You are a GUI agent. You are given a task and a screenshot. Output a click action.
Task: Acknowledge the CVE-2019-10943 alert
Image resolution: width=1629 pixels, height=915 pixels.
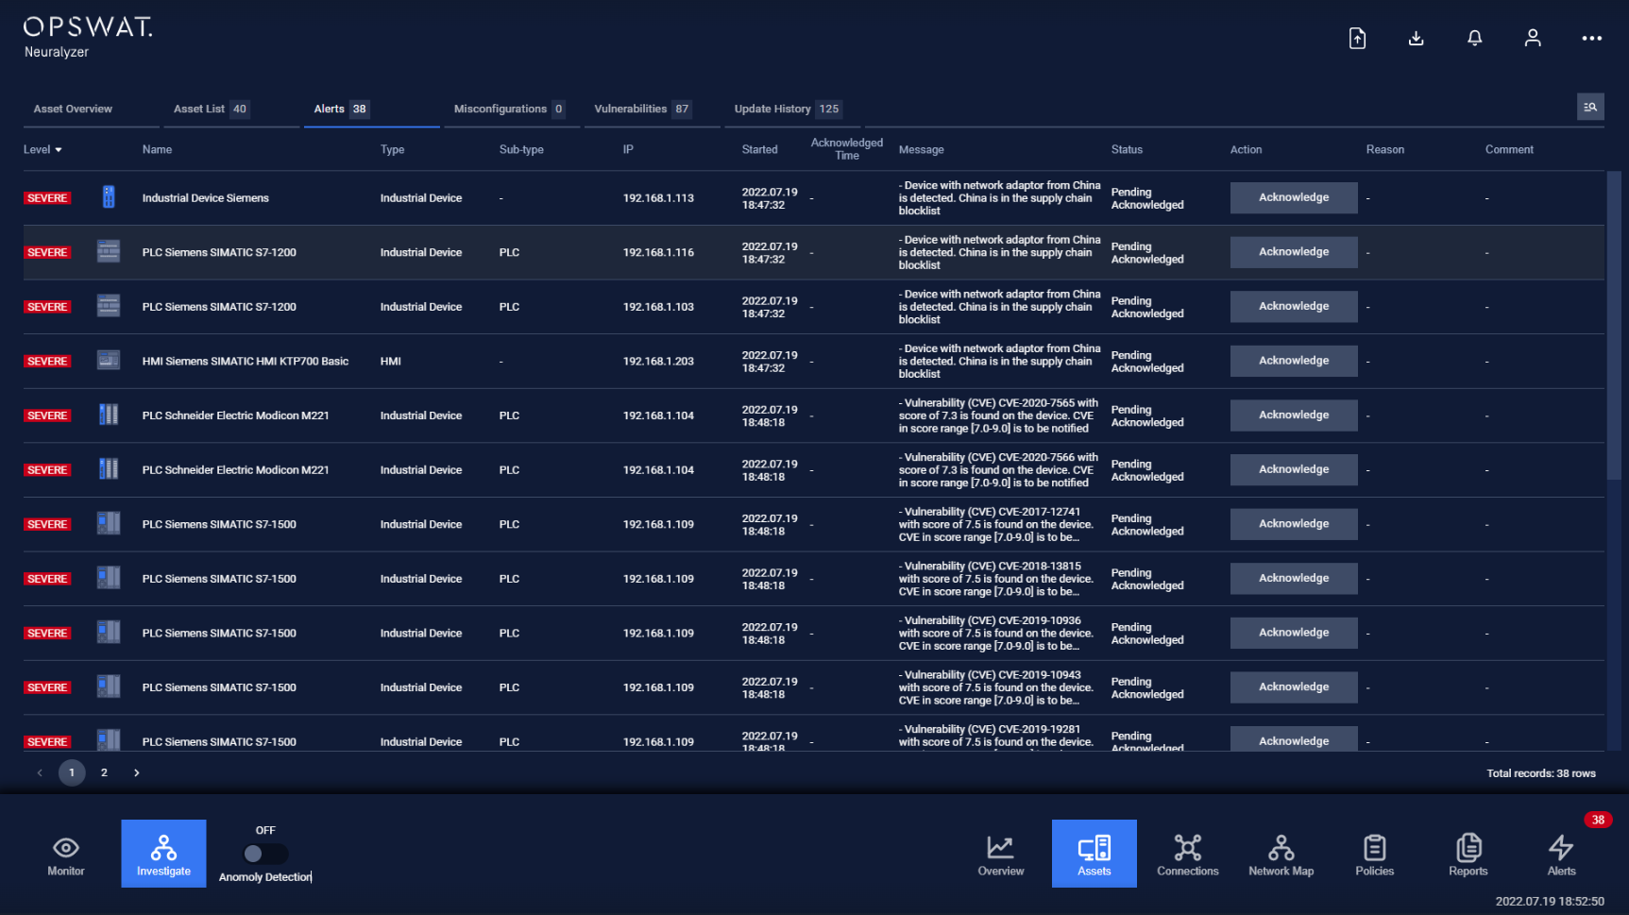point(1294,686)
